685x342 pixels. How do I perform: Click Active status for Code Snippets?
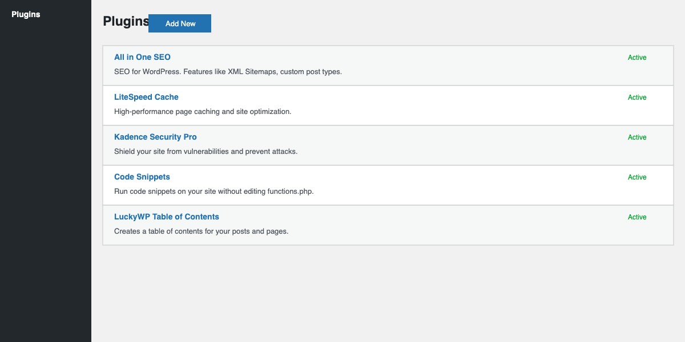[x=637, y=177]
